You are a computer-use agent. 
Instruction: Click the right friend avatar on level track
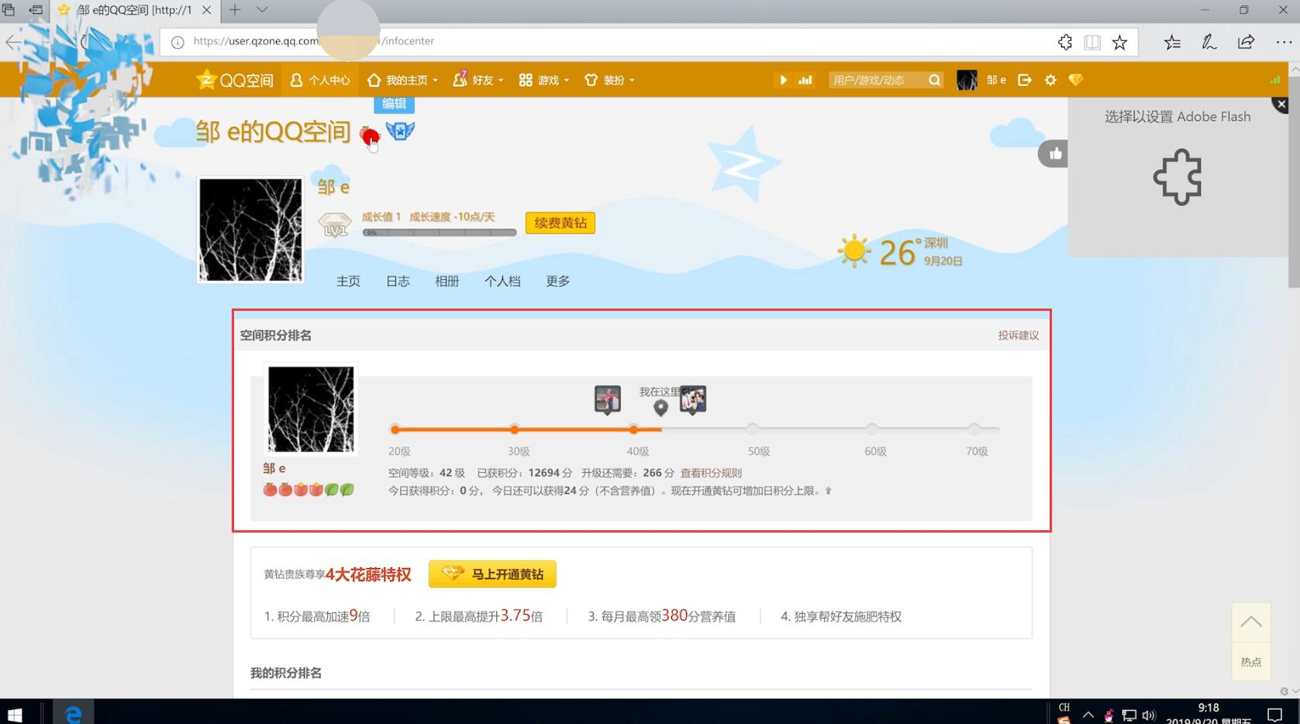click(x=693, y=400)
